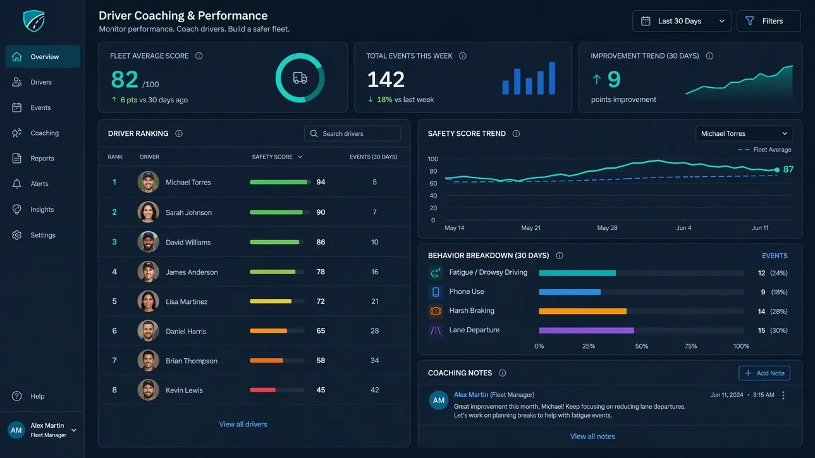Open the coaching note three-dot menu

[x=783, y=395]
